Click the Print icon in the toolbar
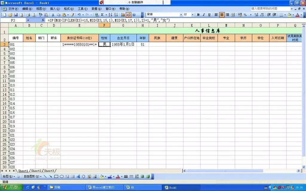The height and width of the screenshot is (191, 306). pyautogui.click(x=28, y=15)
